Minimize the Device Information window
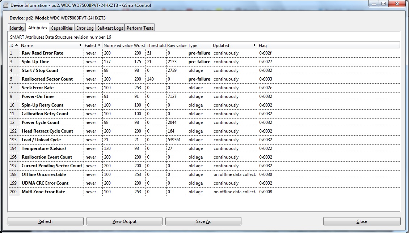The image size is (409, 233). pyautogui.click(x=374, y=4)
